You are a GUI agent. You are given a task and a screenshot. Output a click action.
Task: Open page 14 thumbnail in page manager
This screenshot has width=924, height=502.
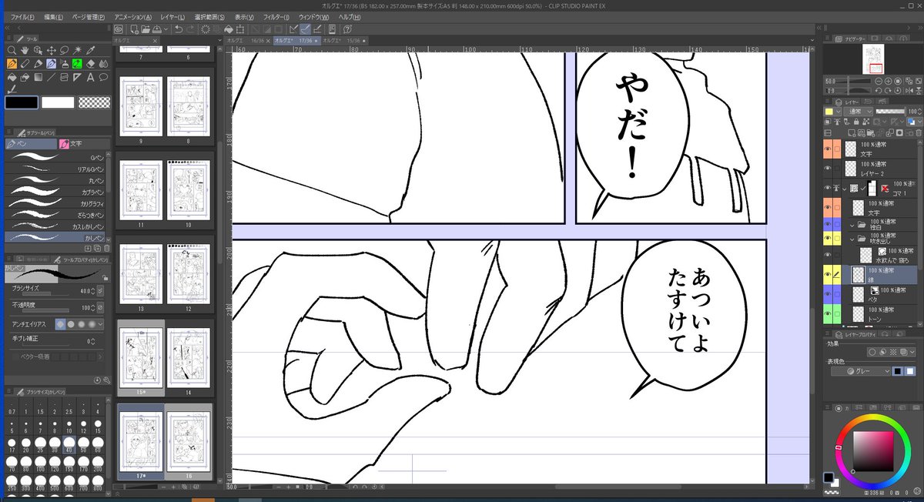coord(189,357)
